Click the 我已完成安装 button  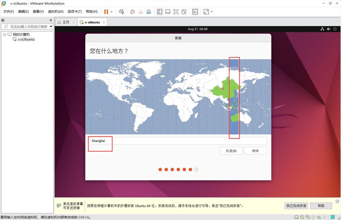(296, 206)
